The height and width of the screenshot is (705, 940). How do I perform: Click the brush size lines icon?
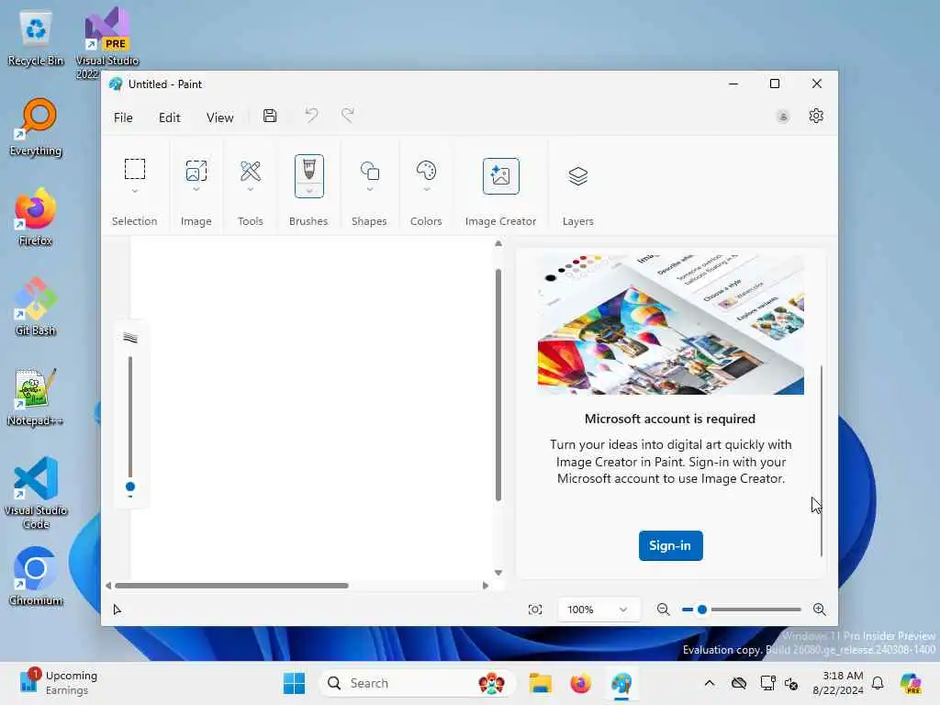coord(130,338)
